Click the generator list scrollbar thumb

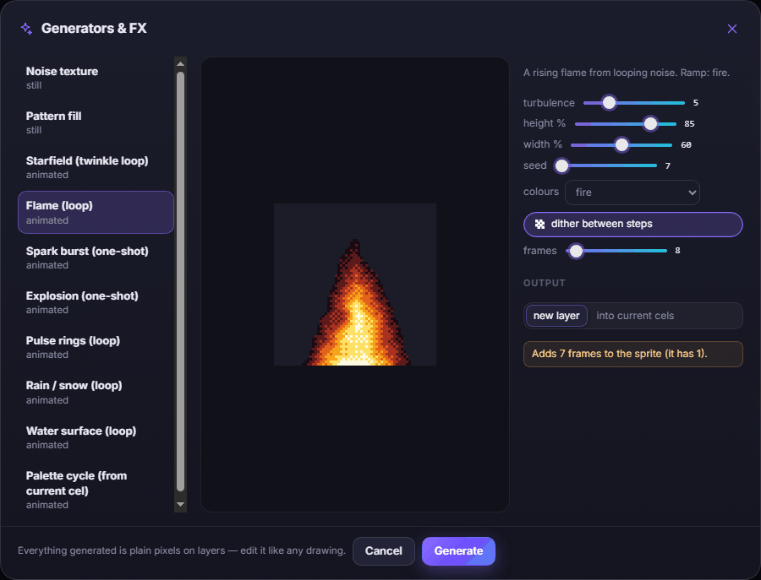181,281
